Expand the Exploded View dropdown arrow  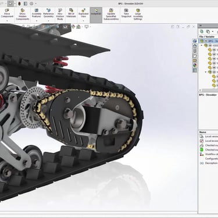[x=83, y=21]
